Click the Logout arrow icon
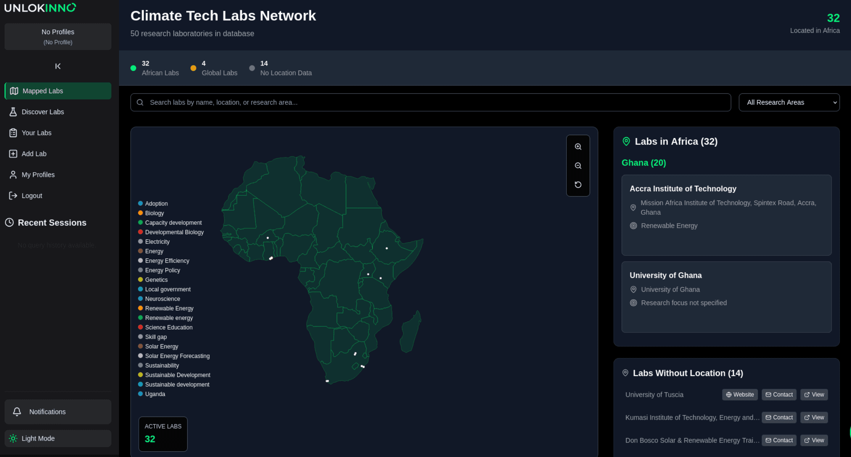 pos(13,196)
